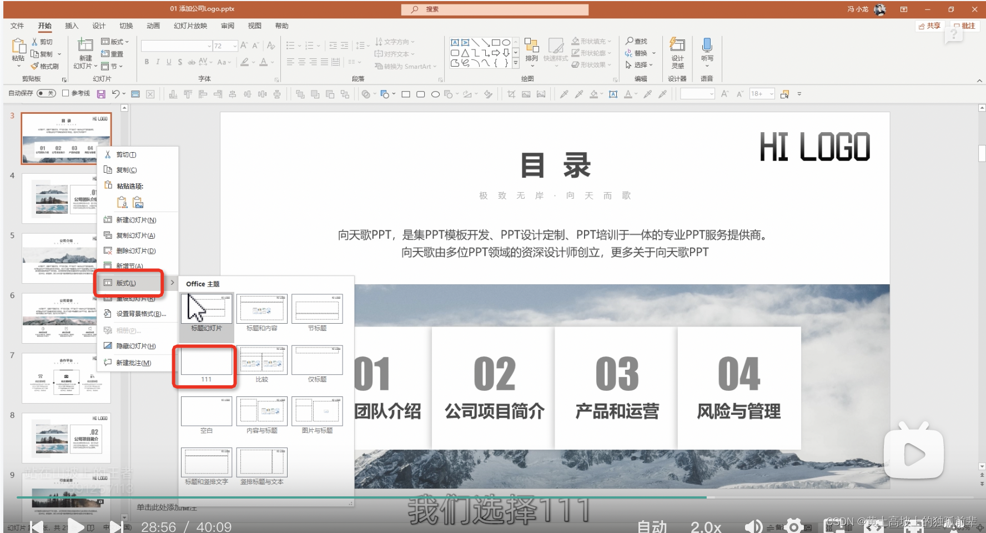Click the video volume speaker icon
This screenshot has height=533, width=986.
click(x=753, y=526)
